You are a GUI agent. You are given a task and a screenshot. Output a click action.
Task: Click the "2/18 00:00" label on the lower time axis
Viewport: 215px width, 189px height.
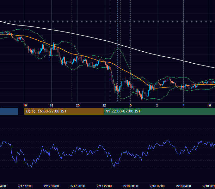(131, 186)
